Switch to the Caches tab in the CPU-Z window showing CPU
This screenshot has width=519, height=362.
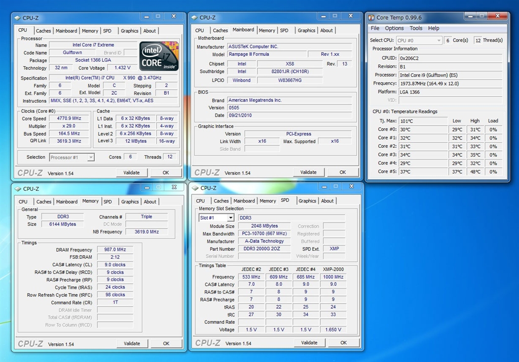[x=43, y=30]
